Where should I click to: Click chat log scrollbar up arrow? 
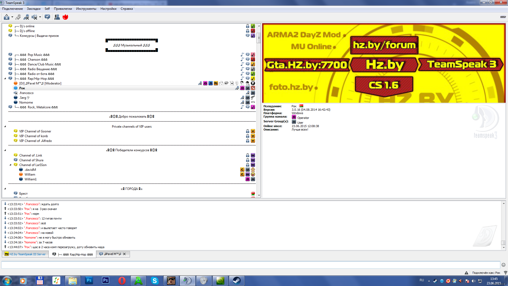point(504,203)
